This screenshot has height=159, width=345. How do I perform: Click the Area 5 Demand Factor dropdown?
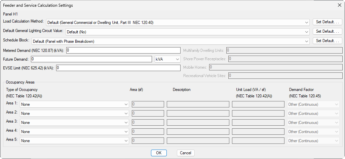point(313,141)
